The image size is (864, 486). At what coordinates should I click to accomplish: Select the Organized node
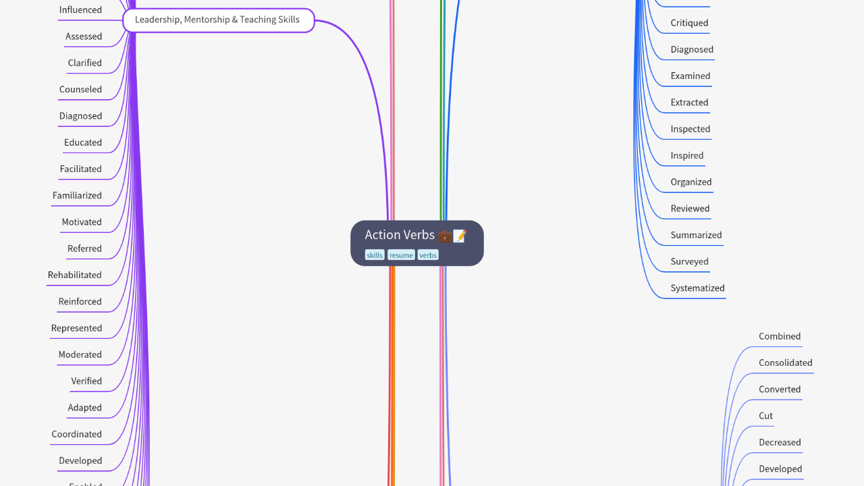[x=691, y=182]
